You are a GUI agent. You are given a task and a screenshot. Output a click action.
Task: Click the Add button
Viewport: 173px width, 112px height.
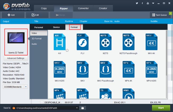[13, 15]
